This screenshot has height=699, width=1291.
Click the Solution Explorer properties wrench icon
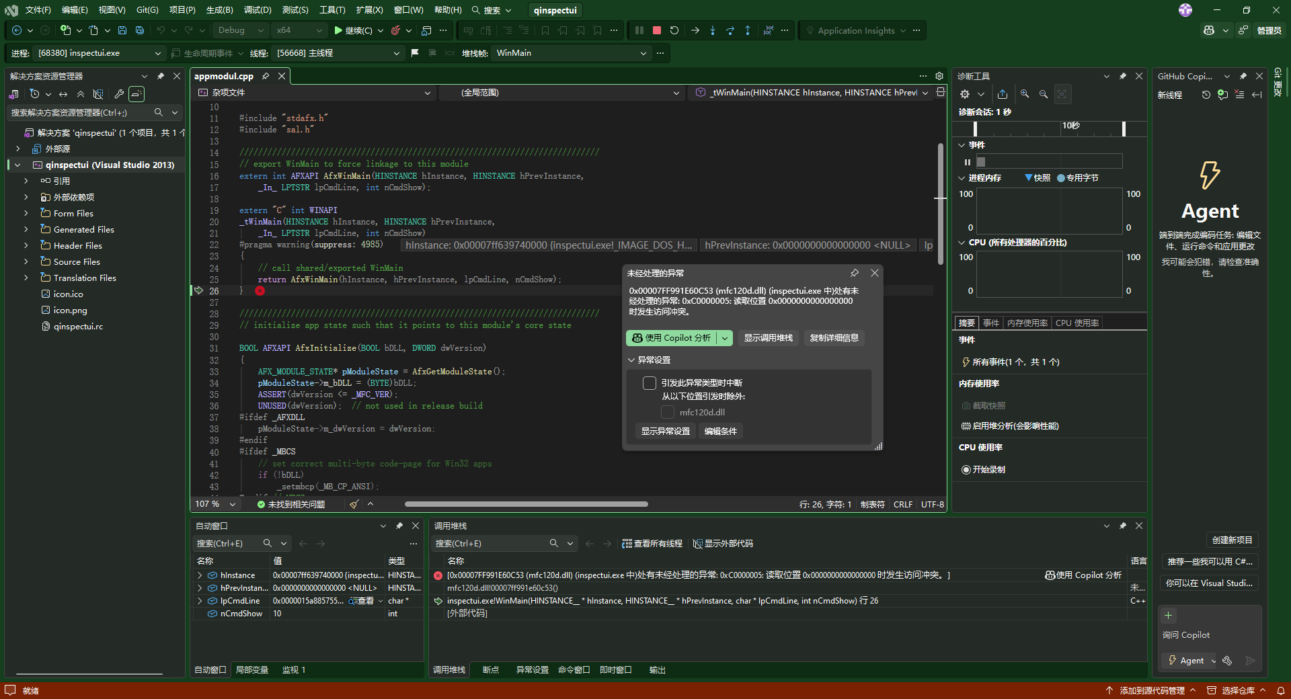click(x=119, y=94)
